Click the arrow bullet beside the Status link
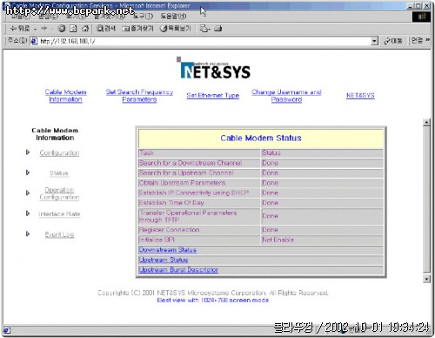Image resolution: width=435 pixels, height=338 pixels. (28, 172)
